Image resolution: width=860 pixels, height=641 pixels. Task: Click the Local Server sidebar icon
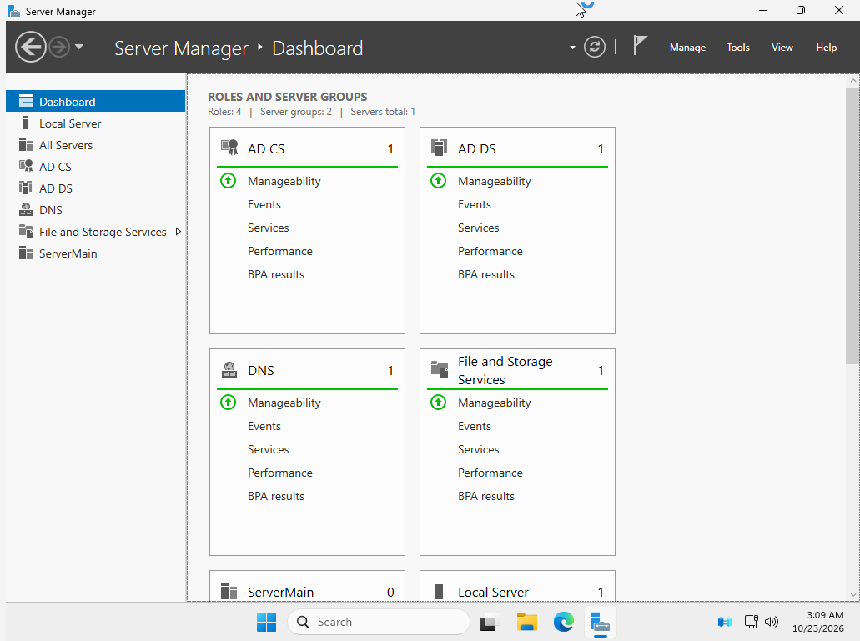[25, 123]
